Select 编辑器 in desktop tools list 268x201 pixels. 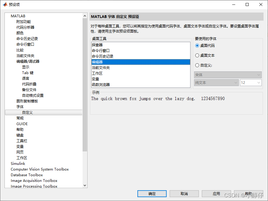141,62
